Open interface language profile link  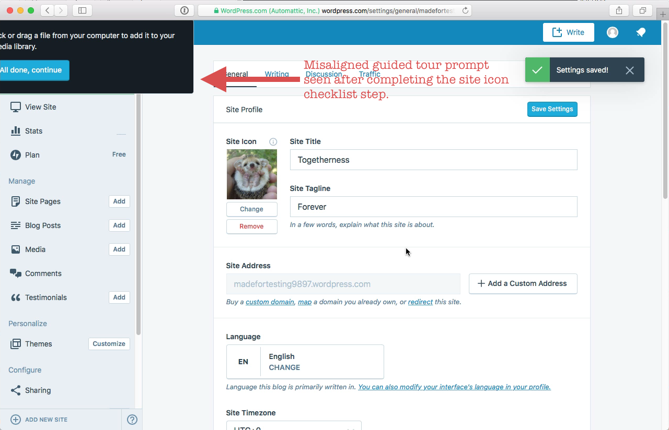coord(454,387)
